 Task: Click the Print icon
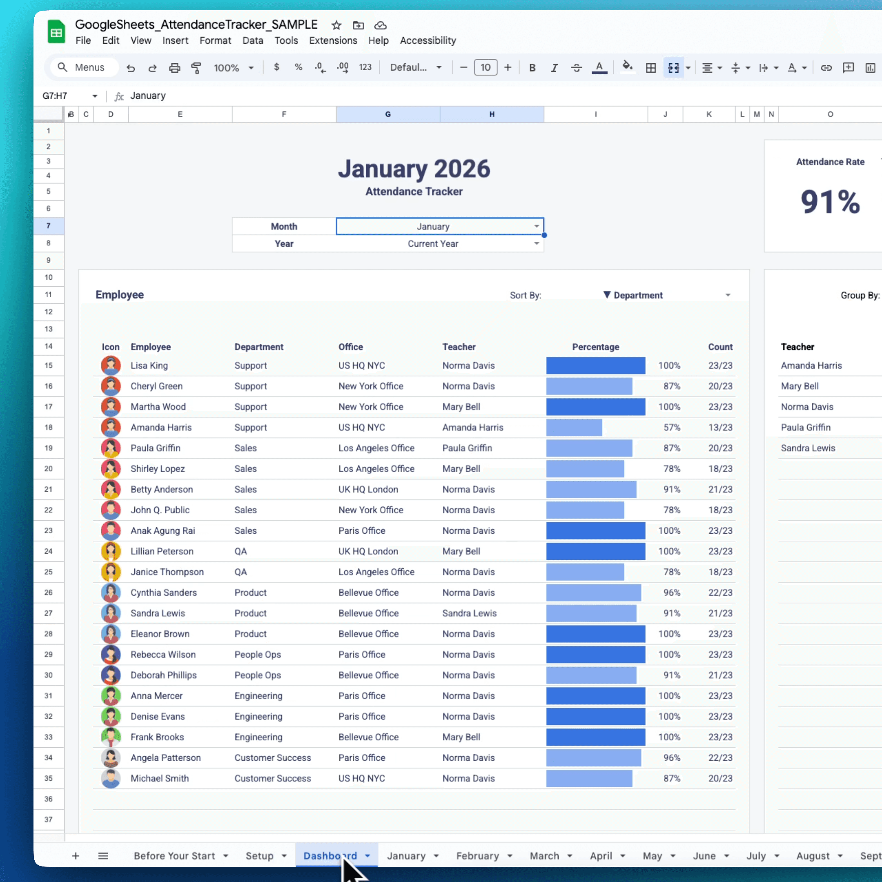click(x=175, y=67)
